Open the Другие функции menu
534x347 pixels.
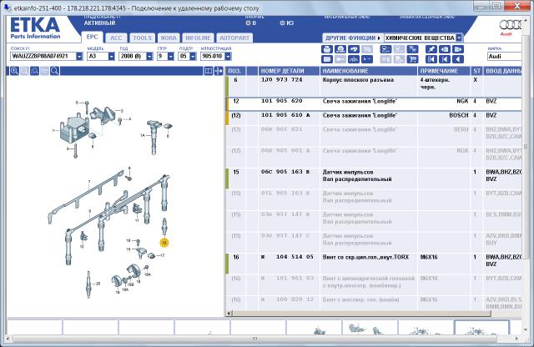pos(353,38)
